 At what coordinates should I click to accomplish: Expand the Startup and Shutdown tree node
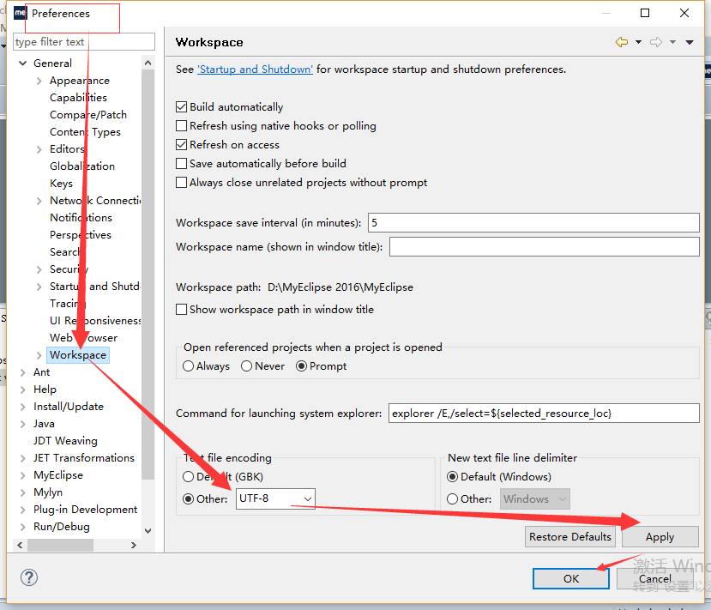(x=39, y=287)
